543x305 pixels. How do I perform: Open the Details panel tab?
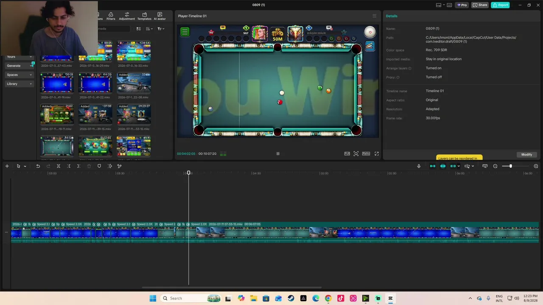click(392, 16)
